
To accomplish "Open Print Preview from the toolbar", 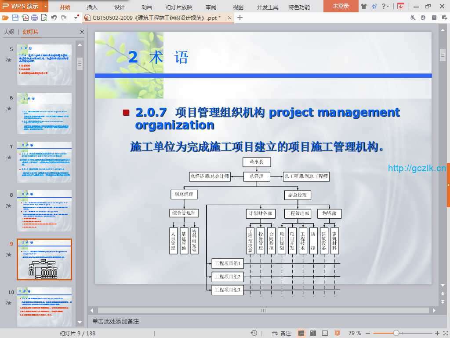I will pyautogui.click(x=44, y=18).
